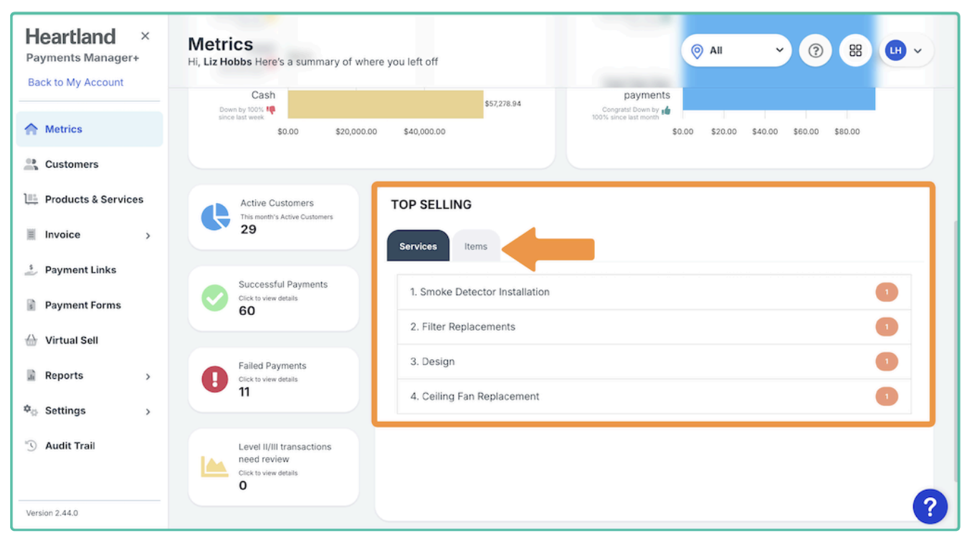Image resolution: width=972 pixels, height=538 pixels.
Task: Click the yellow Cash bar in chart
Action: [x=385, y=104]
